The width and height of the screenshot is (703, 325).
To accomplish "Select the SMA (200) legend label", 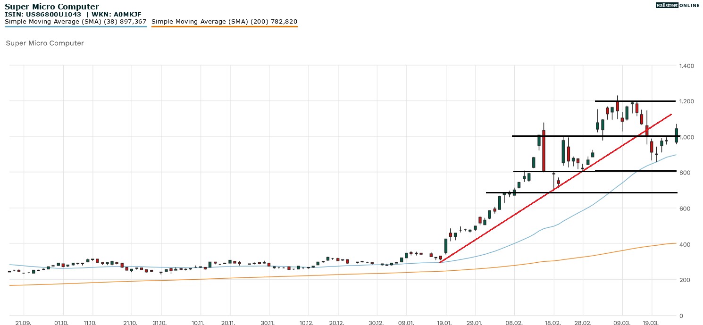I will tap(224, 21).
